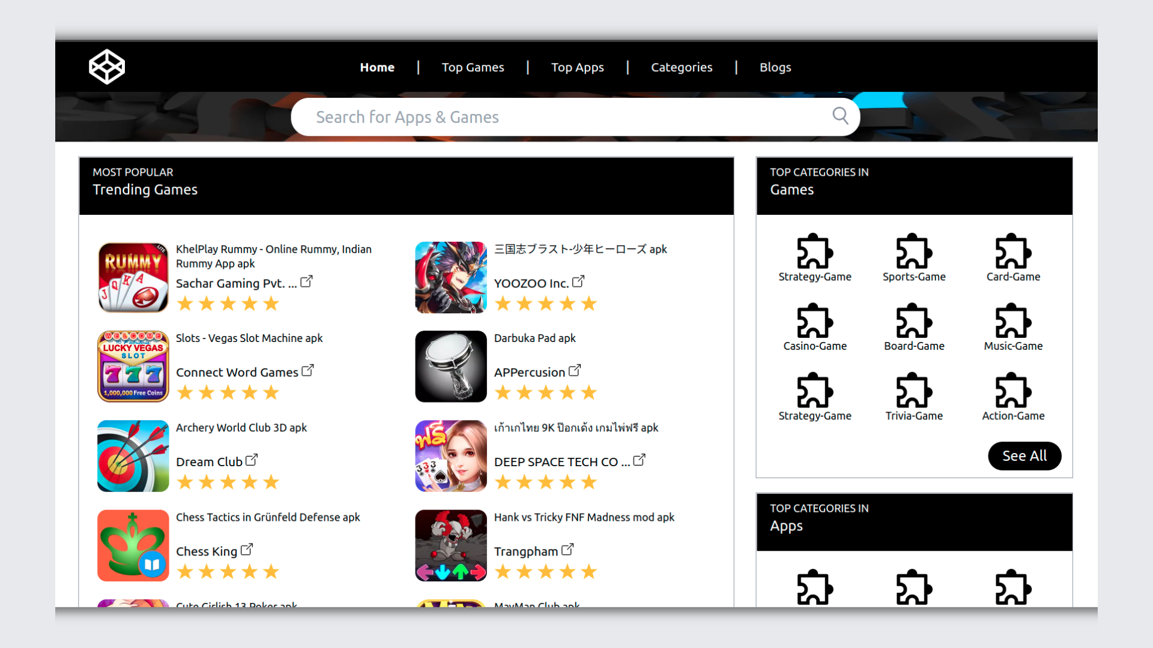Open Music-Game category icon
The height and width of the screenshot is (648, 1153).
tap(1012, 321)
